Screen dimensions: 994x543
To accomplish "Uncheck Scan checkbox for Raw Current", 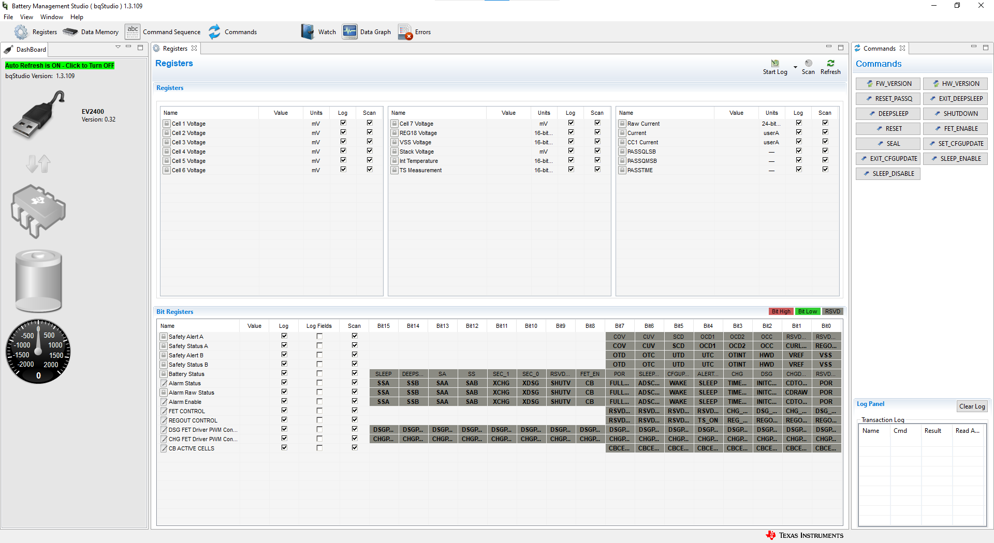I will click(x=825, y=123).
